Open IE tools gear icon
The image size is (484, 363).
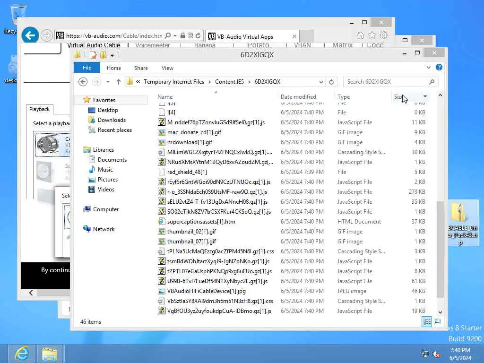pyautogui.click(x=384, y=35)
